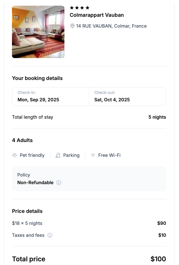The height and width of the screenshot is (265, 179).
Task: Click the 4 Adults guest heading
Action: (22, 140)
